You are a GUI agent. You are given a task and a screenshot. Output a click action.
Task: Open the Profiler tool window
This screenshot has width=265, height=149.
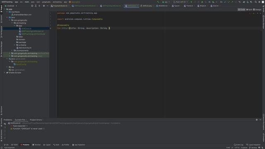pos(65,145)
